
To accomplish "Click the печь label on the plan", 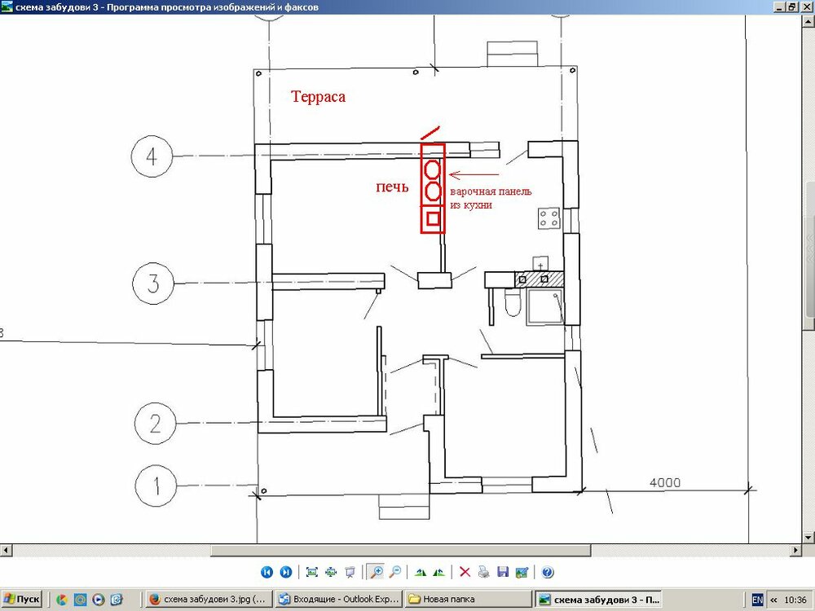I will 393,187.
